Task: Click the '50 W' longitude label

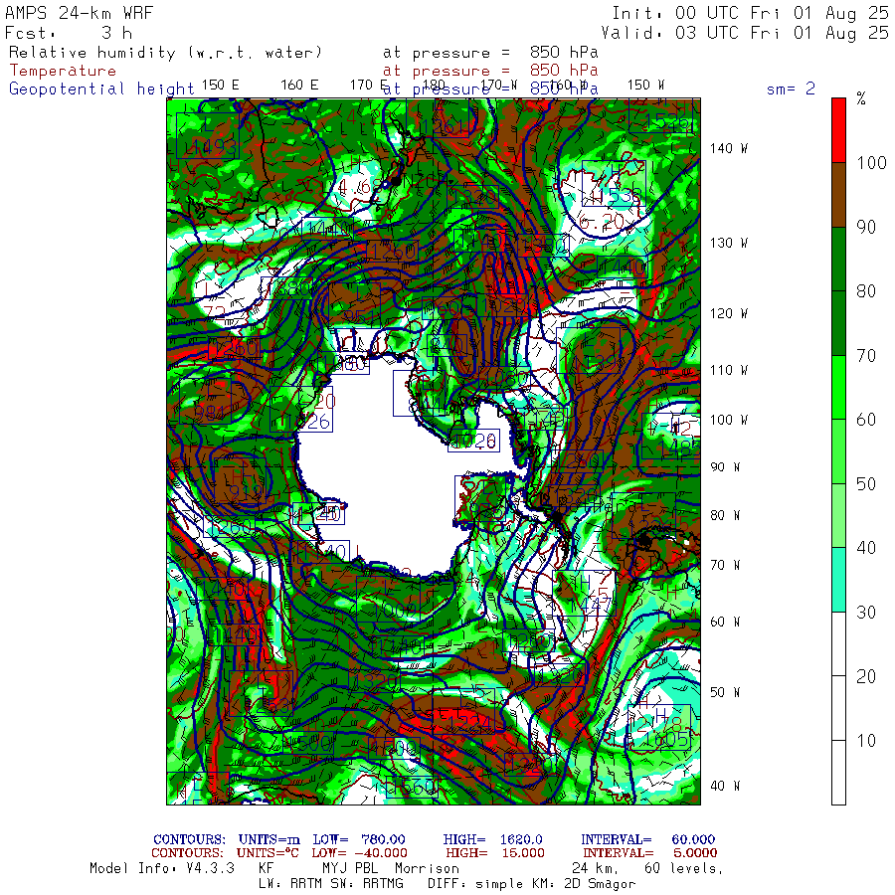Action: point(725,692)
